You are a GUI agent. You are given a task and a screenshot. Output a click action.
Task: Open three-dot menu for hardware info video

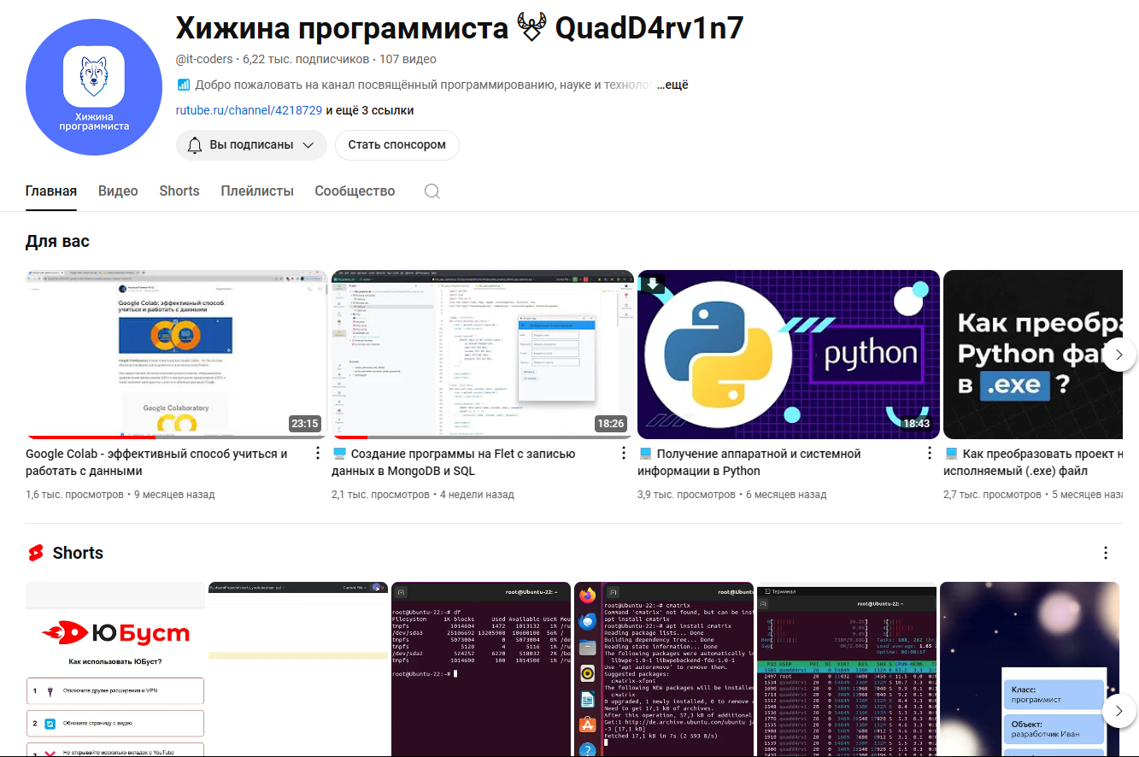click(930, 454)
